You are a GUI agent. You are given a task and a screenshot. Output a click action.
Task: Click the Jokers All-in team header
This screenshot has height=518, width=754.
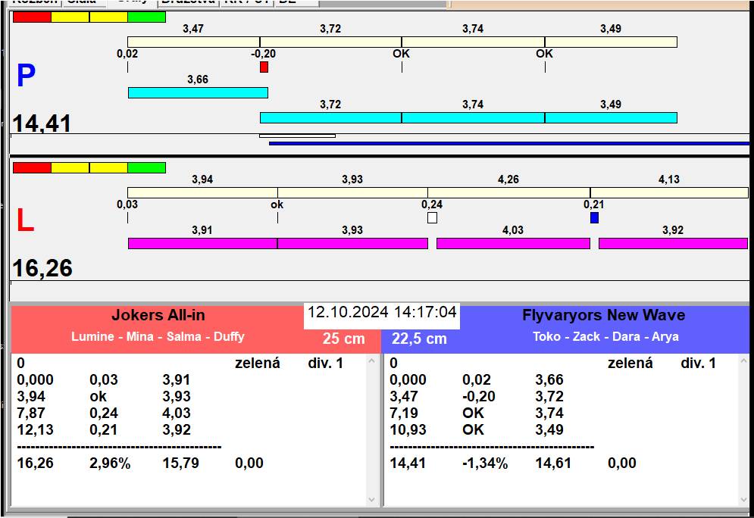pyautogui.click(x=158, y=317)
